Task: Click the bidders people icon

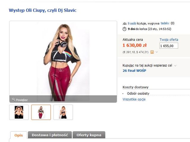Action: coord(125,23)
